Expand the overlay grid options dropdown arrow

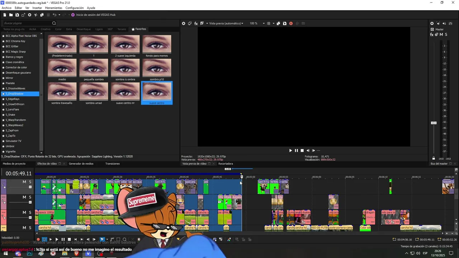coord(273,23)
